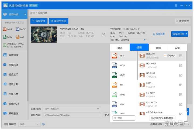Click the info icon beside 任务多线程

[x=43, y=124]
